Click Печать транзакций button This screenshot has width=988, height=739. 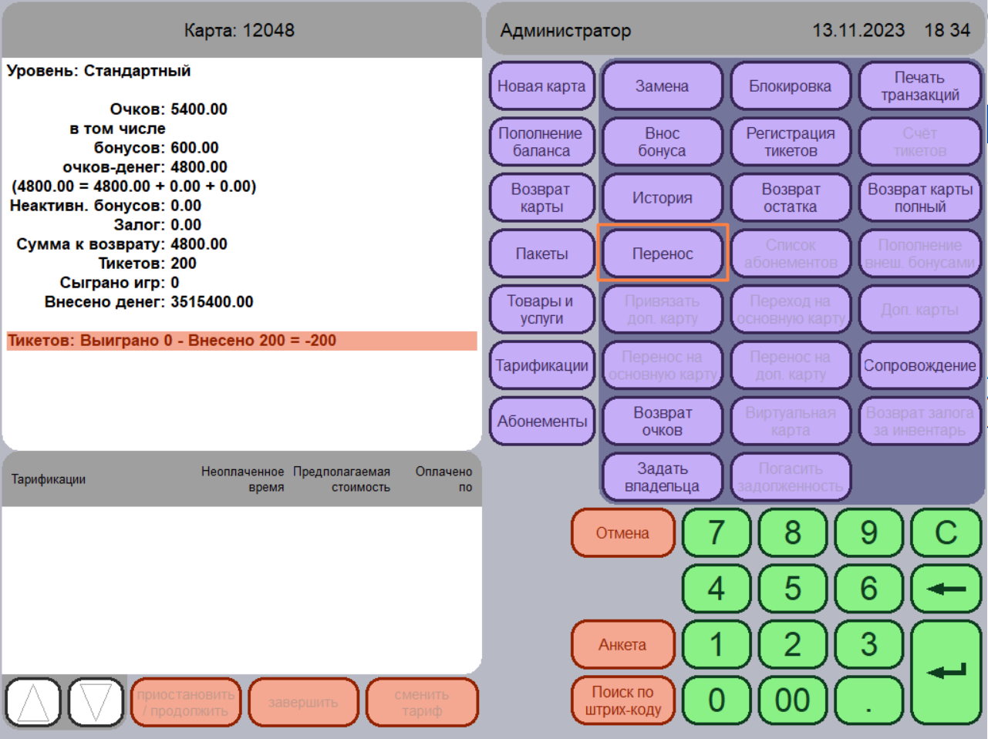920,86
